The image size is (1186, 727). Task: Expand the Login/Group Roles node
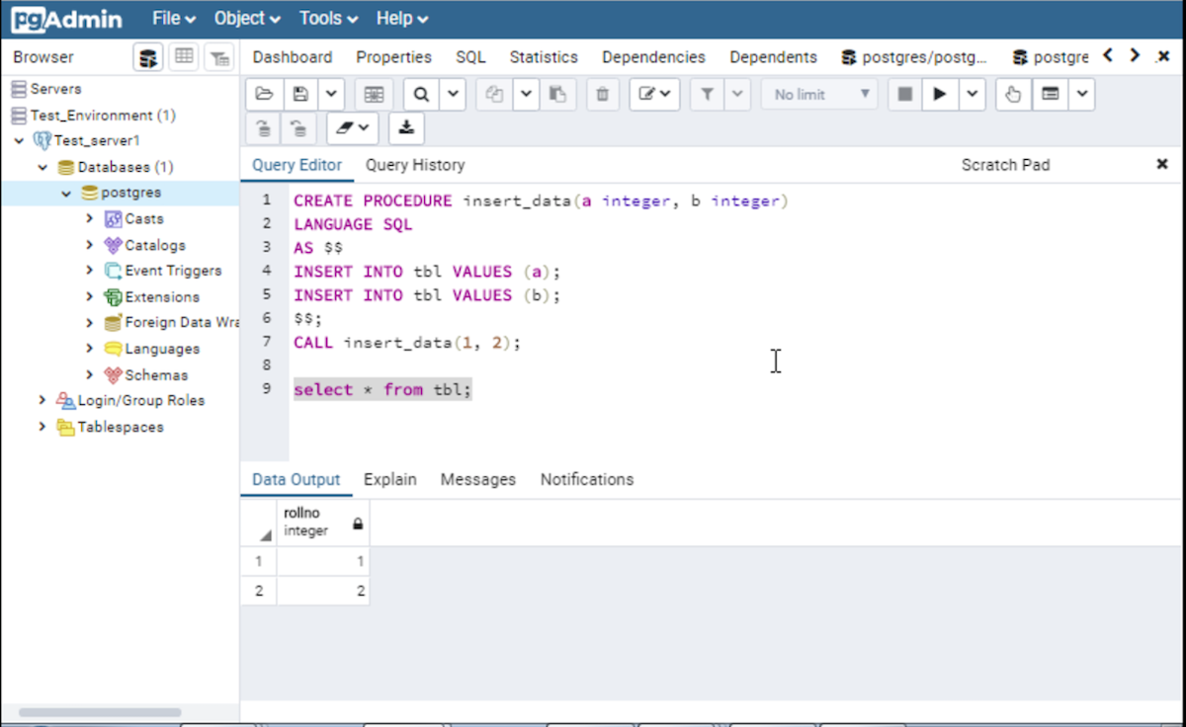point(42,401)
